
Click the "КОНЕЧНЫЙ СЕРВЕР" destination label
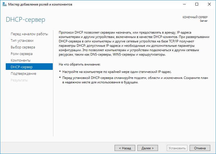coord(195,17)
